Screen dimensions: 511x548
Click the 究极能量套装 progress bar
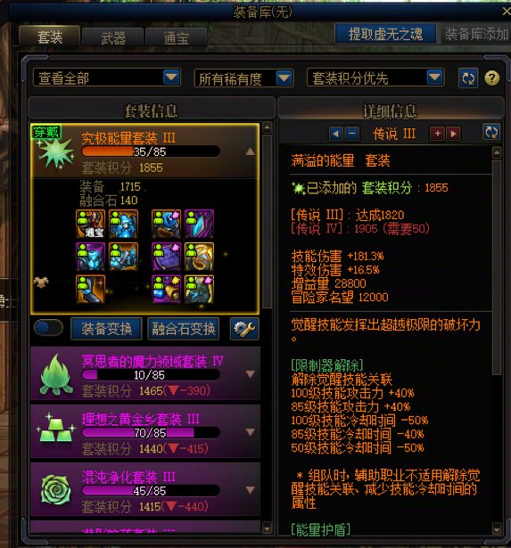[151, 151]
